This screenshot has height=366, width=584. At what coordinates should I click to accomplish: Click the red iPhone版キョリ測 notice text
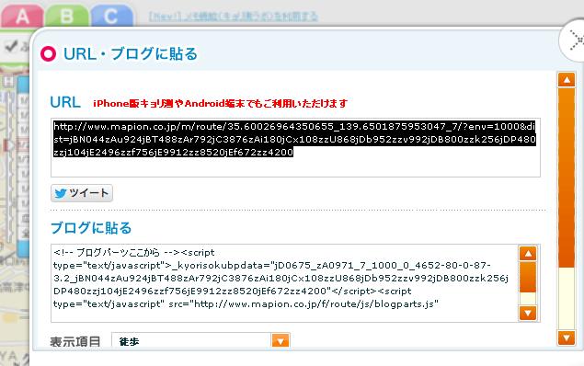220,103
